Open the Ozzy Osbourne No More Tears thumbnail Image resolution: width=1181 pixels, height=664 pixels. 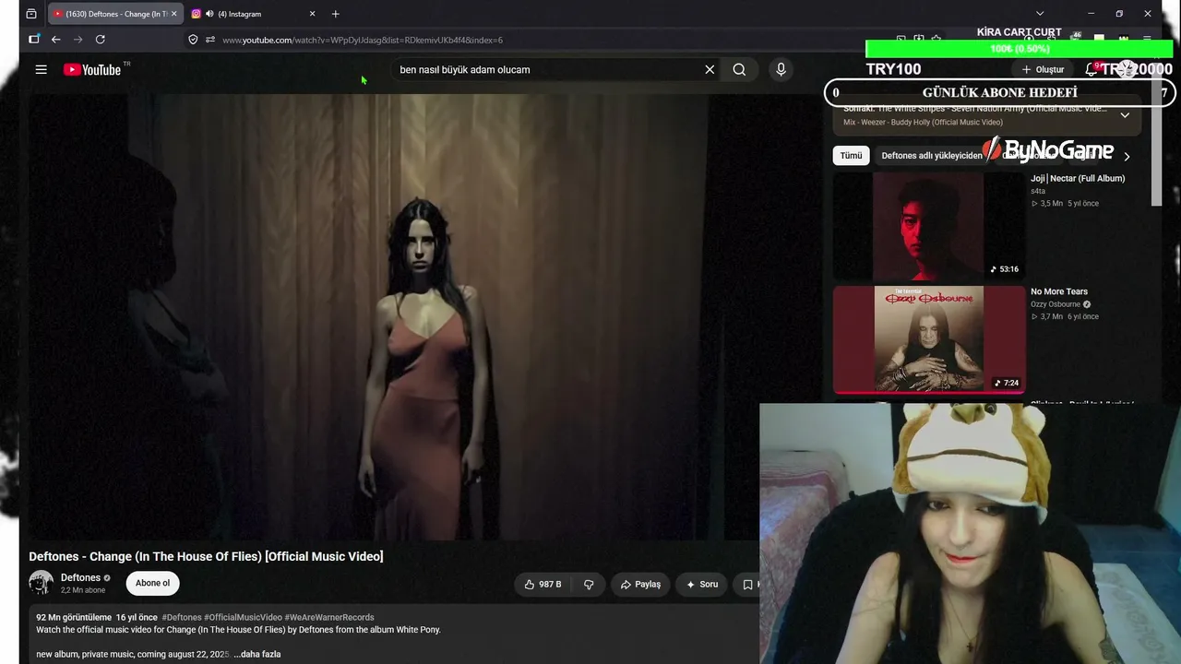[928, 339]
